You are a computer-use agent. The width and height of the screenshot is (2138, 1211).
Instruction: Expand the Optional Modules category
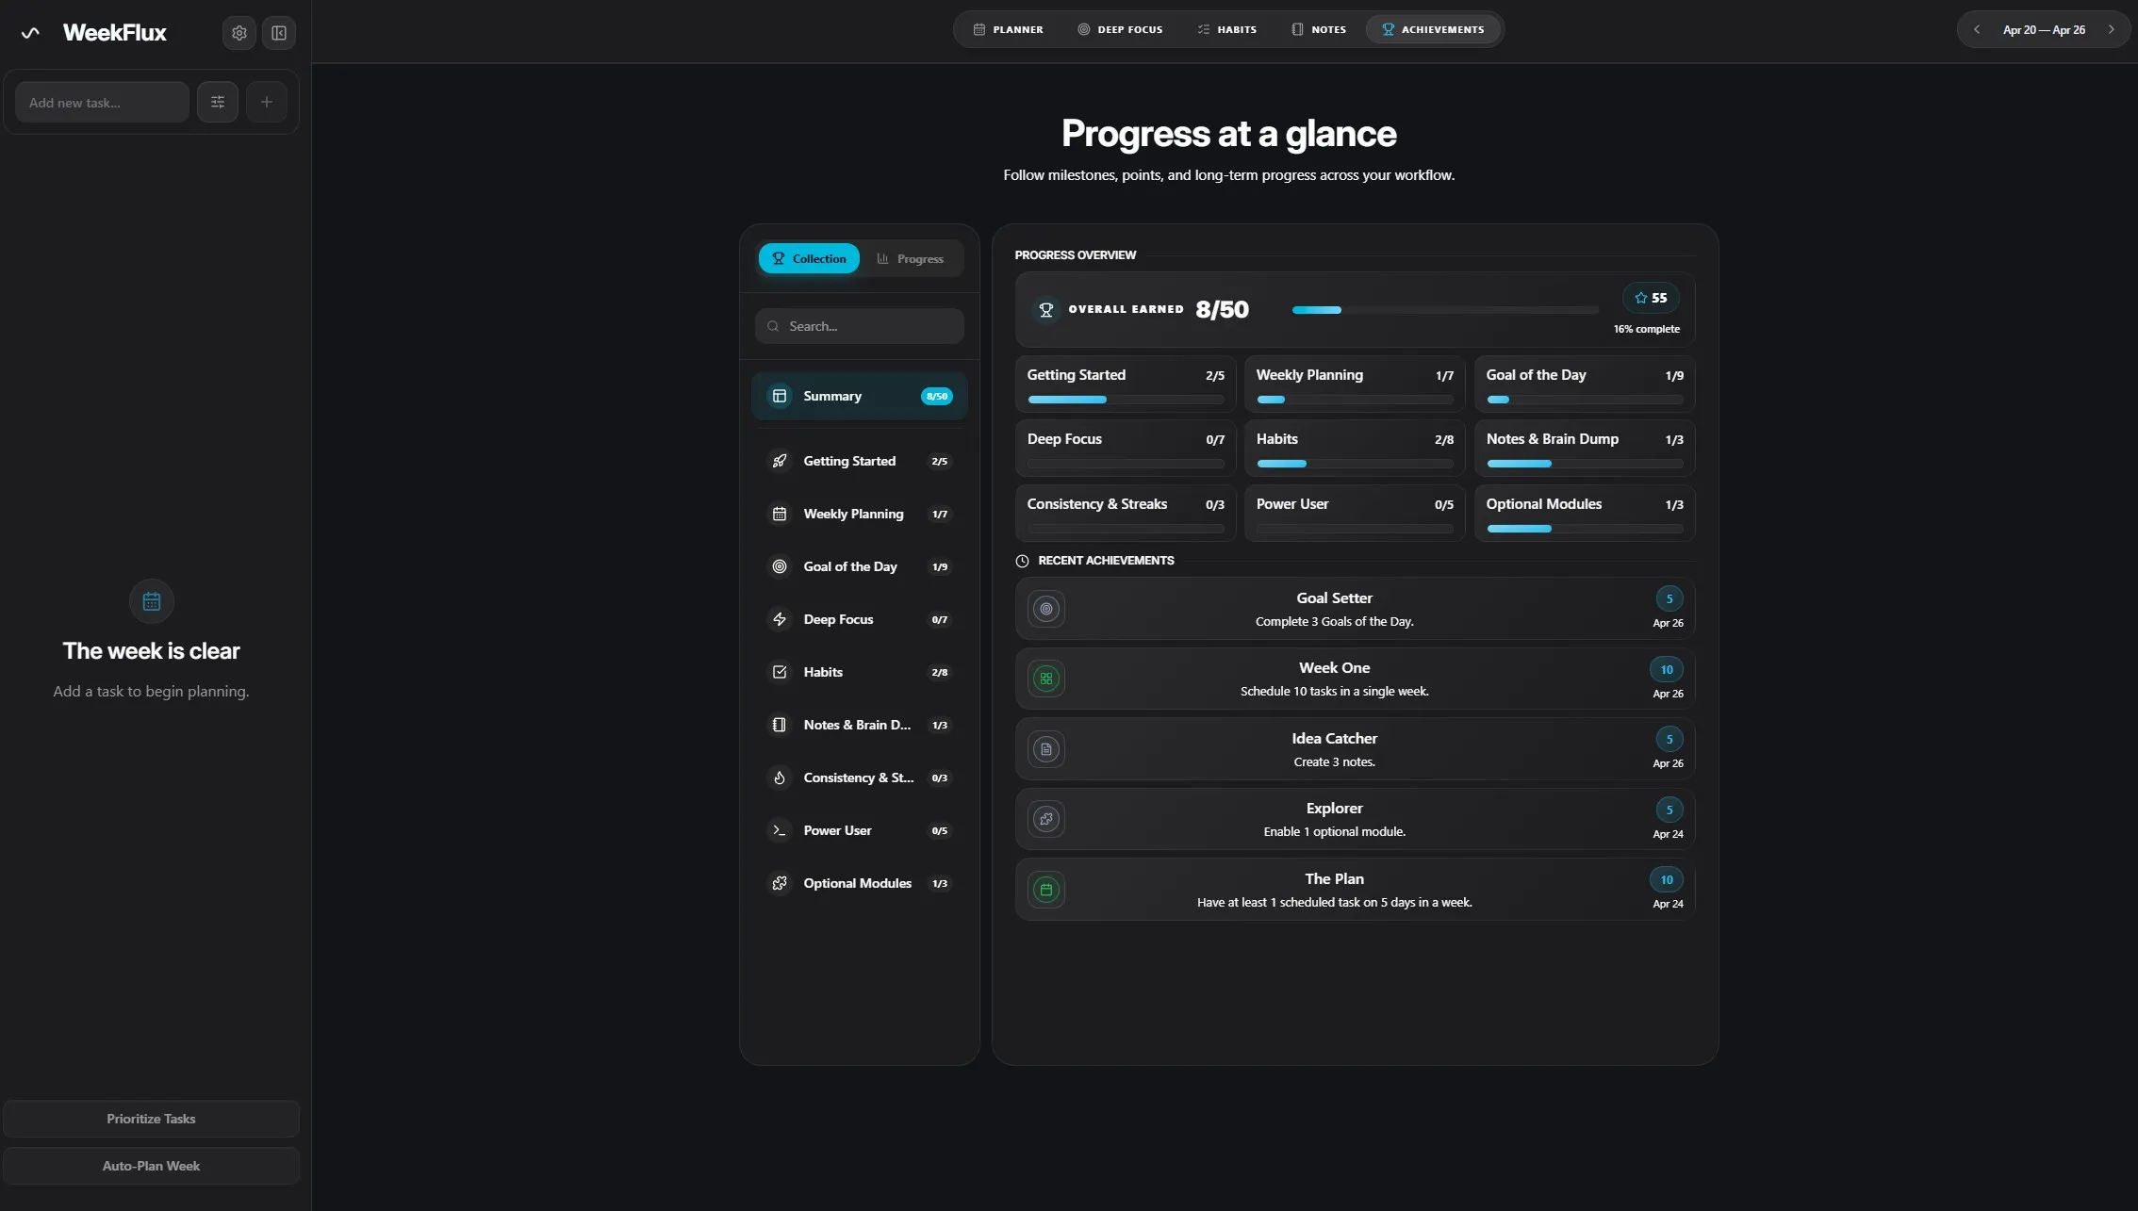click(857, 883)
